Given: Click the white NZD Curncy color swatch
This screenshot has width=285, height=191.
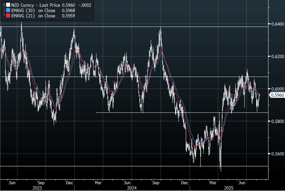Looking at the screenshot, I should 8,5.
